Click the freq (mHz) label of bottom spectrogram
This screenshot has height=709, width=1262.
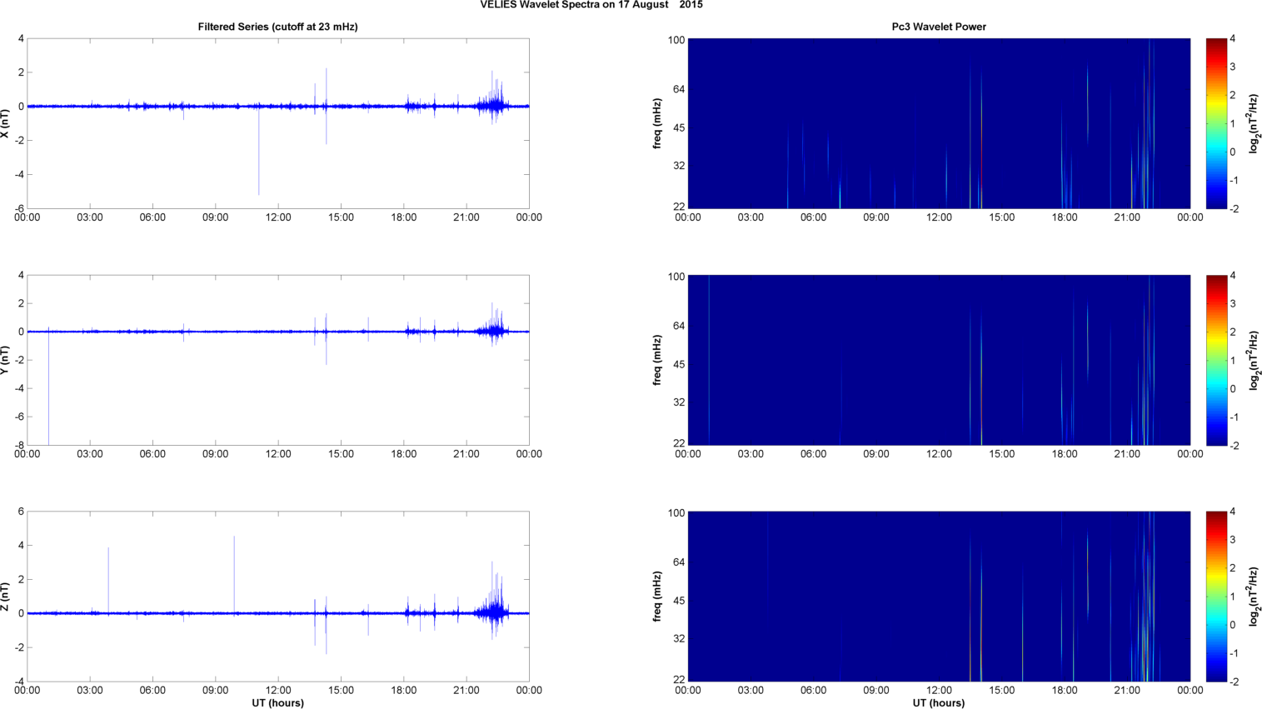pos(657,597)
